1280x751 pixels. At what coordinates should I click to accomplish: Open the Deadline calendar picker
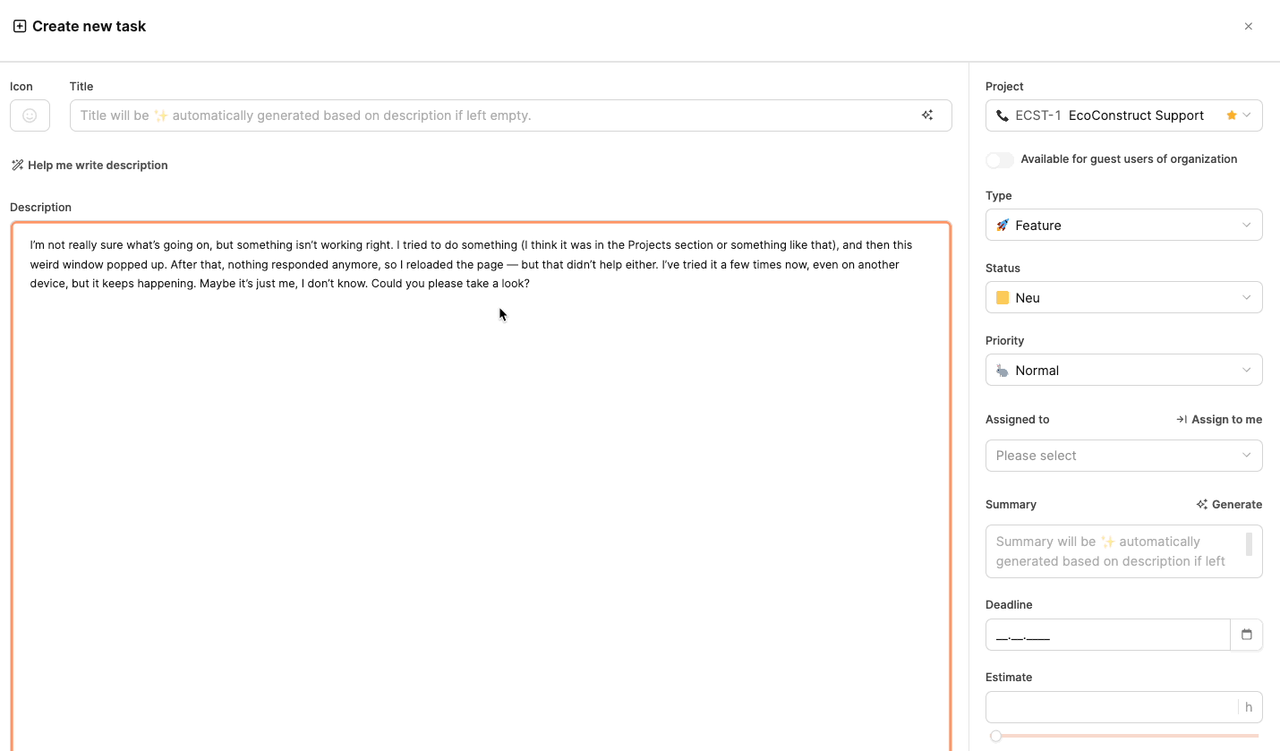(x=1246, y=635)
